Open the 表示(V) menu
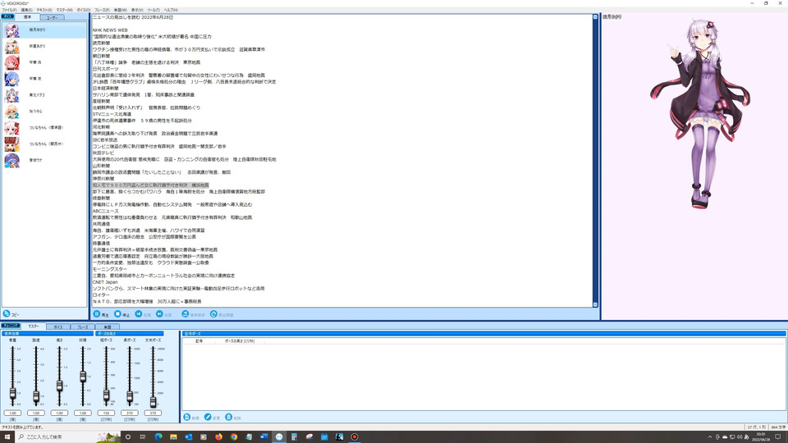Screen dimensions: 788x443 click(137, 10)
